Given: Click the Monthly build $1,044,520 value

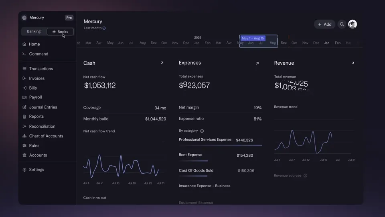Looking at the screenshot, I should [156, 119].
